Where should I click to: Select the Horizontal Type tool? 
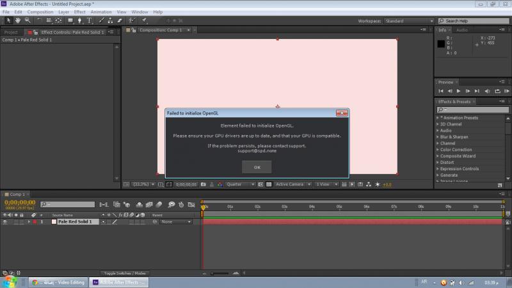coord(89,20)
